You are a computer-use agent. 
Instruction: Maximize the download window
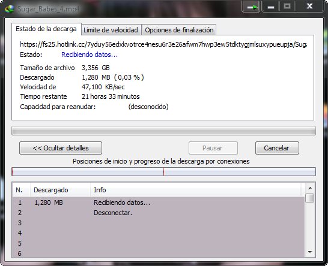(x=287, y=7)
